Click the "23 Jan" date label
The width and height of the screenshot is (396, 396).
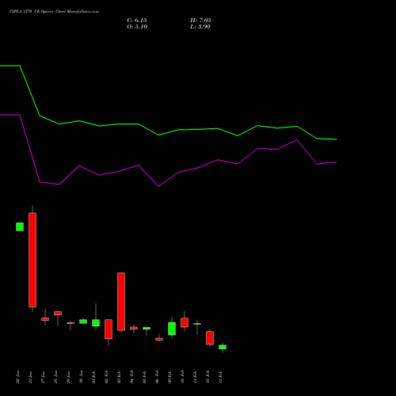click(30, 377)
